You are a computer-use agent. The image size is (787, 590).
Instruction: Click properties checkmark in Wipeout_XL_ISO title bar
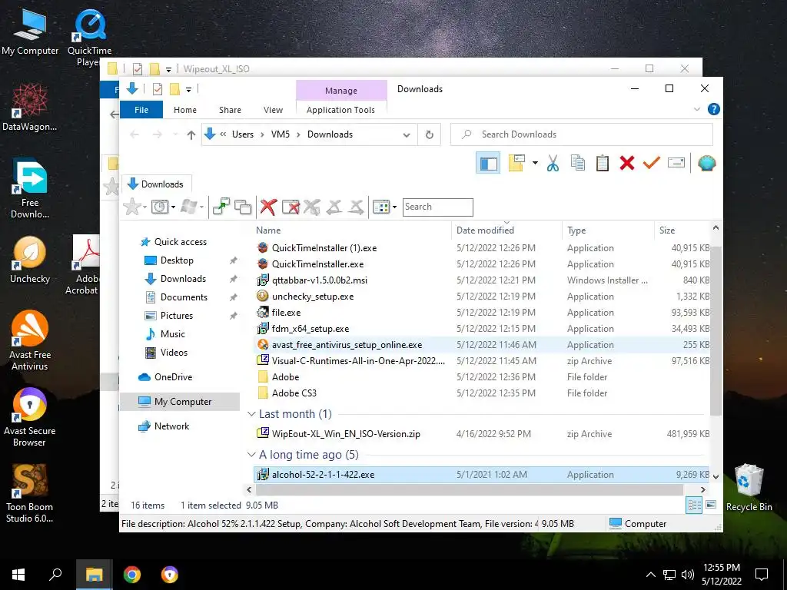click(137, 68)
